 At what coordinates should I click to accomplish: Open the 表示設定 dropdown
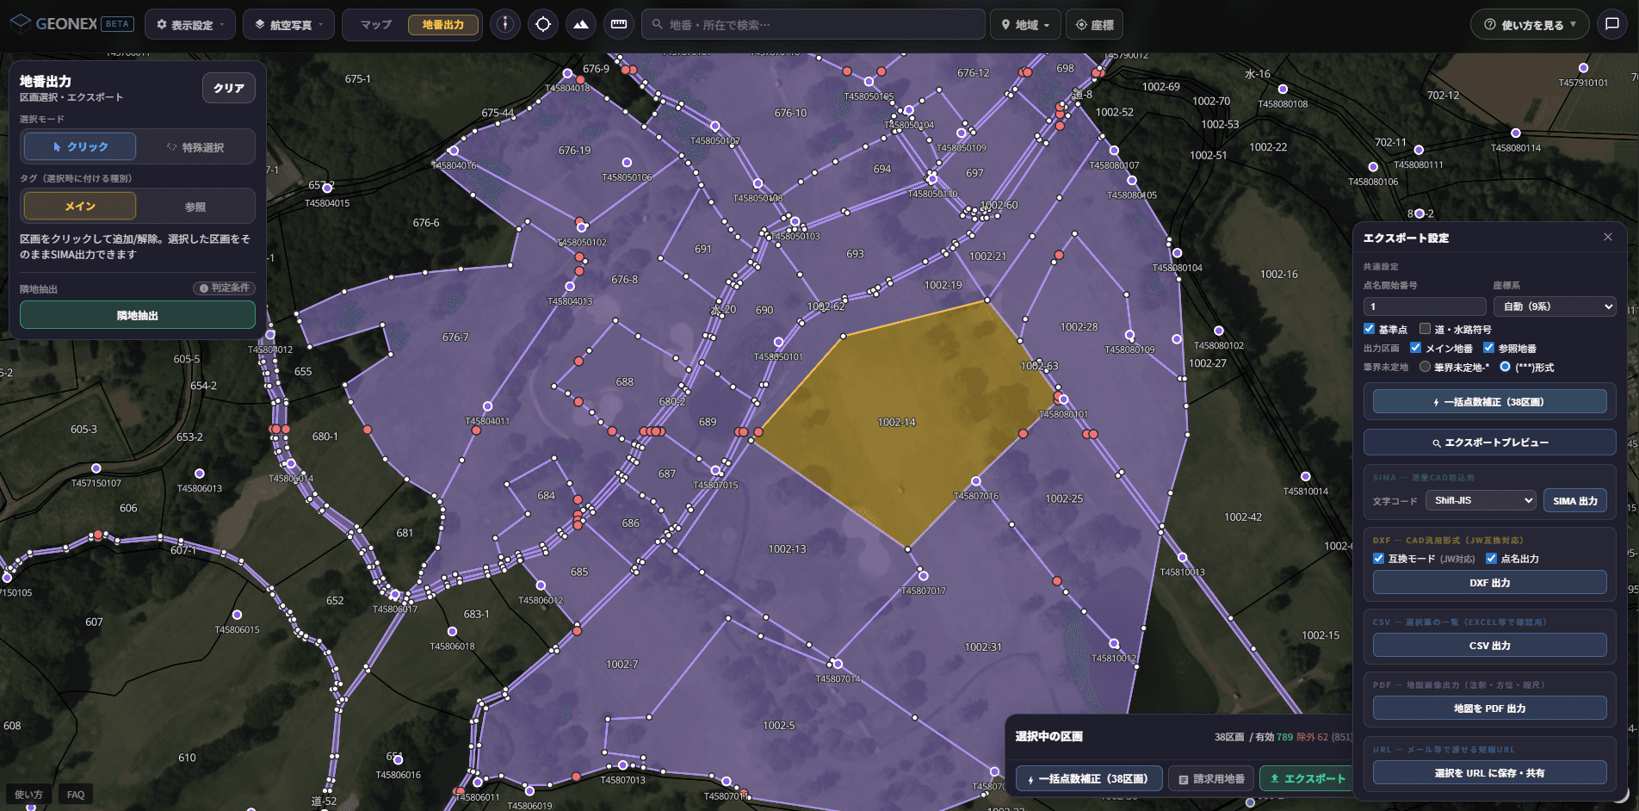(190, 25)
